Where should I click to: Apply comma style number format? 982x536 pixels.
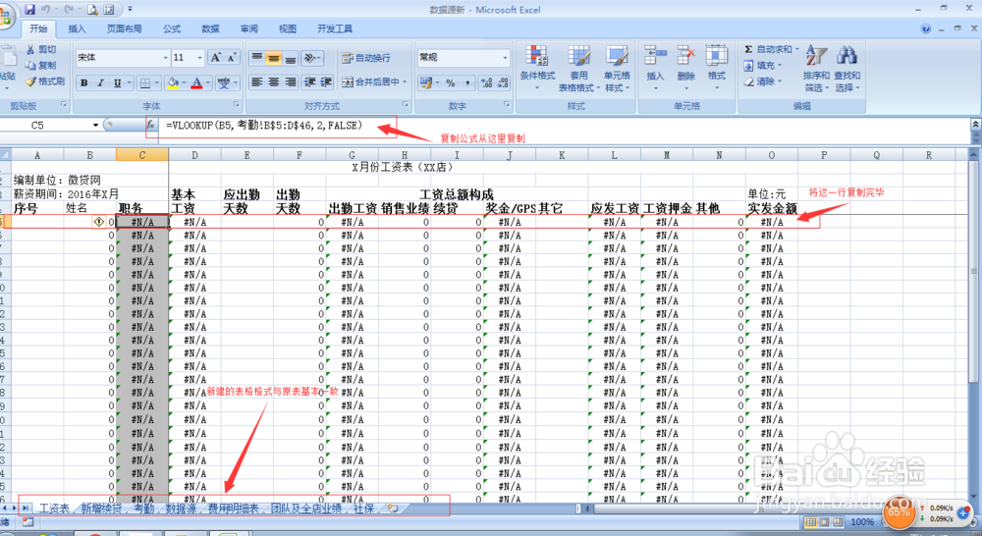point(467,82)
